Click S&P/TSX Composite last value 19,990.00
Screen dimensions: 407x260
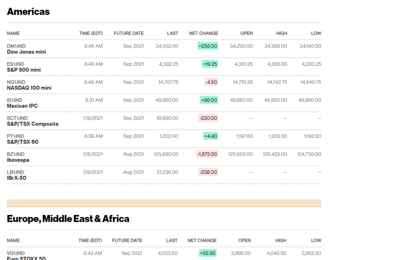(x=167, y=118)
